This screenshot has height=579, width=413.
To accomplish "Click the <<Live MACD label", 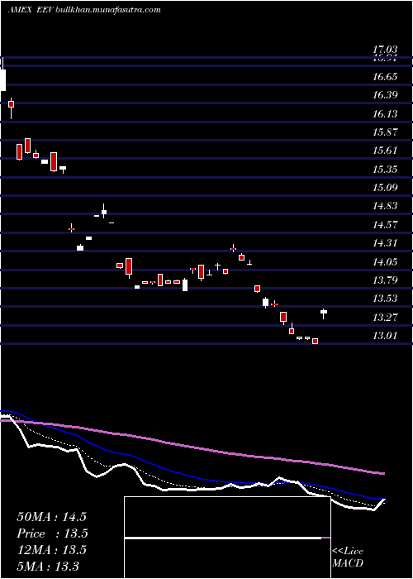I will pyautogui.click(x=348, y=557).
